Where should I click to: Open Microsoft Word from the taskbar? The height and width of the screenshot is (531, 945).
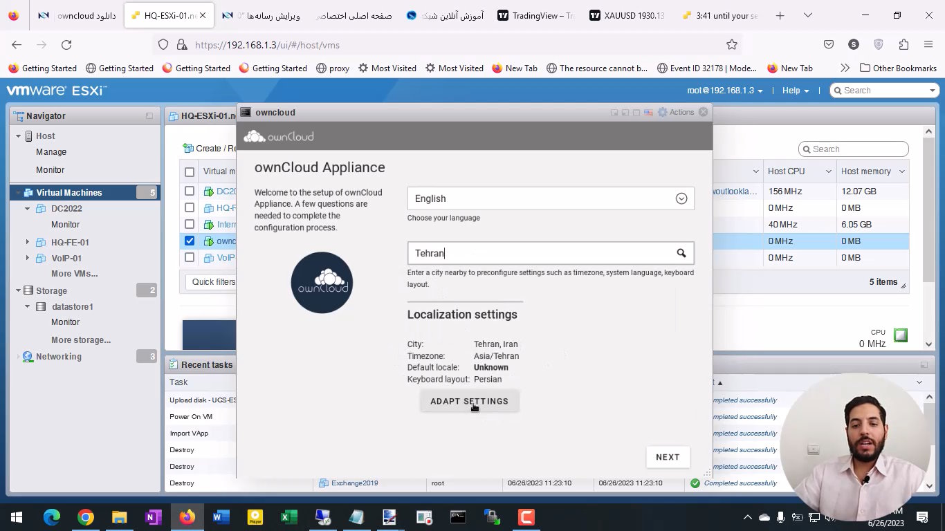pyautogui.click(x=221, y=517)
